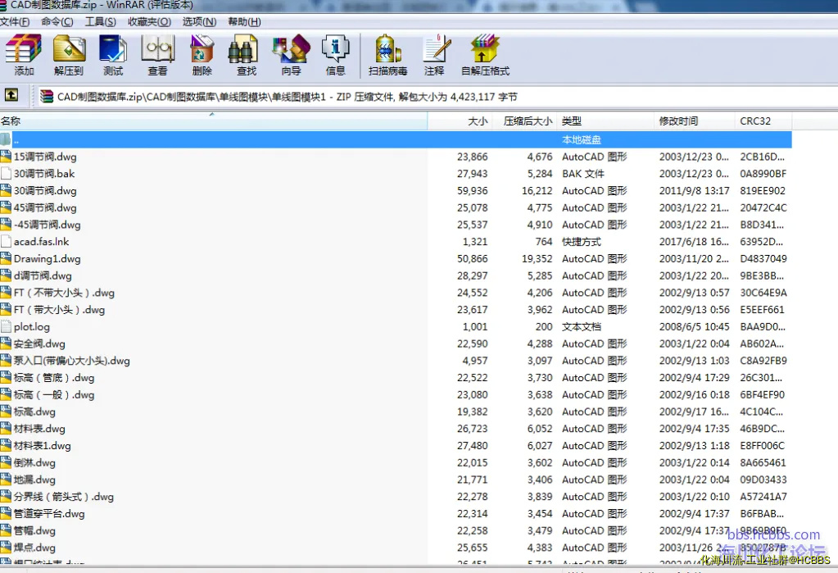Viewport: 838px width, 573px height.
Task: Click size value 59,936
Action: point(473,190)
